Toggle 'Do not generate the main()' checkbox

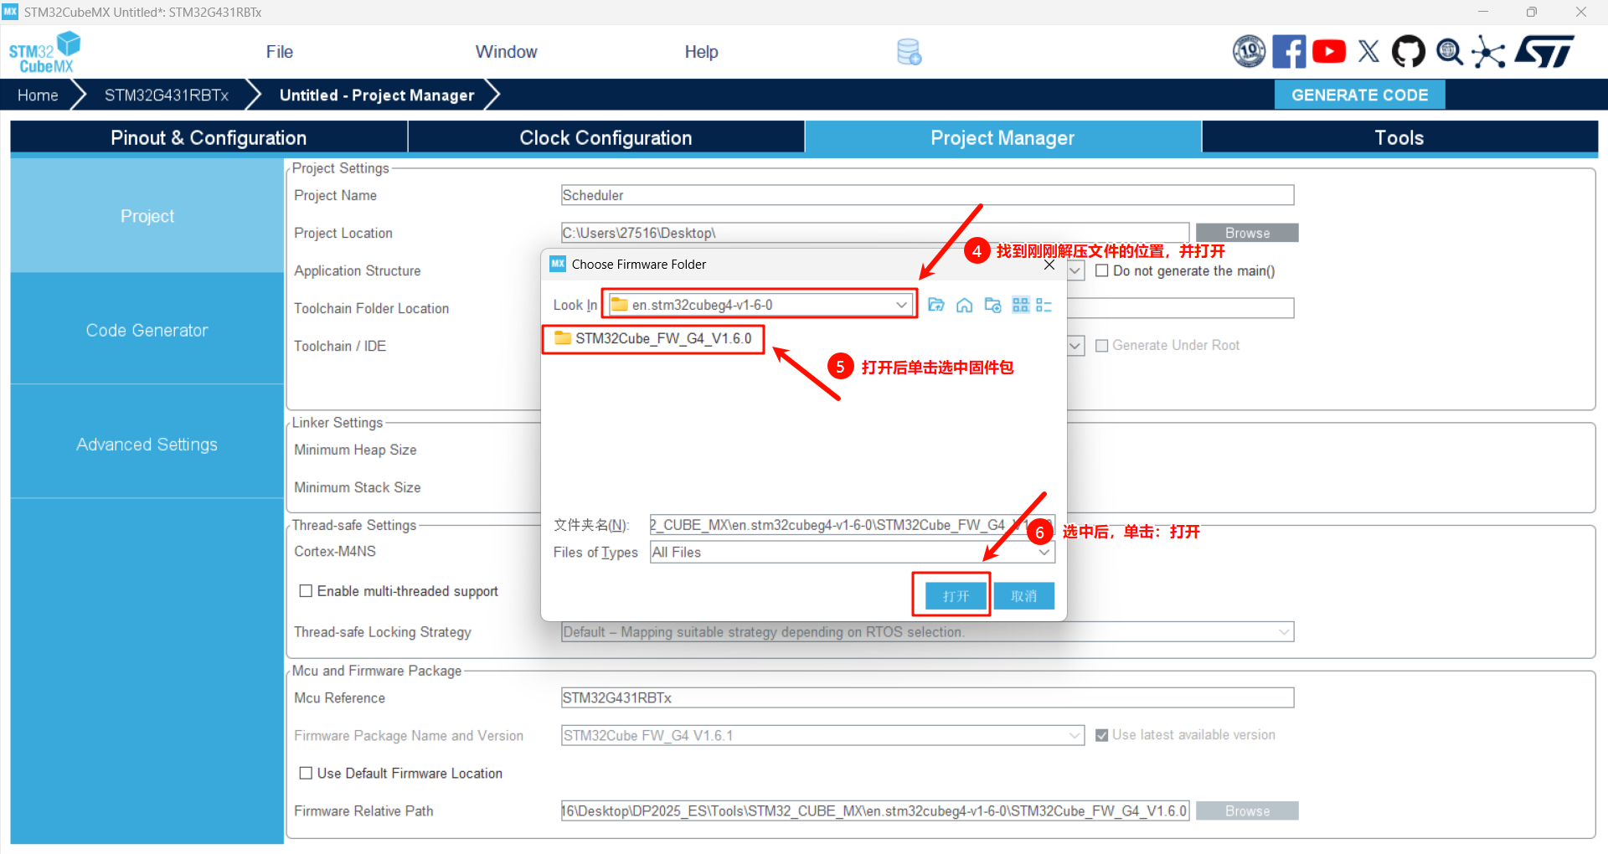1102,270
